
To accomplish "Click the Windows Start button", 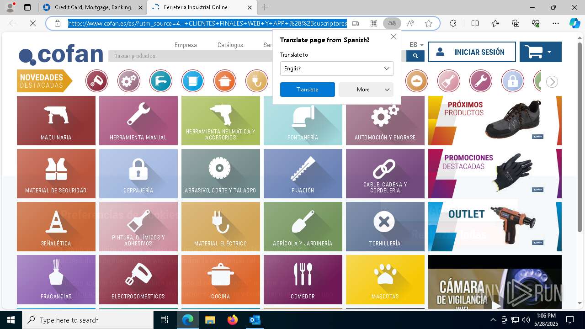I will (x=11, y=320).
